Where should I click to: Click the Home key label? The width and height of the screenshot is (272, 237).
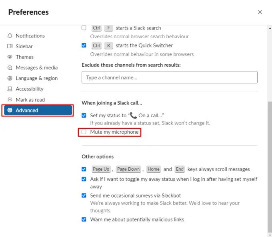(154, 169)
